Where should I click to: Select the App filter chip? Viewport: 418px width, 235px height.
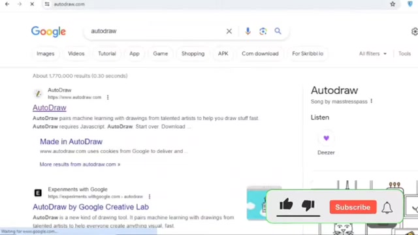click(x=135, y=54)
